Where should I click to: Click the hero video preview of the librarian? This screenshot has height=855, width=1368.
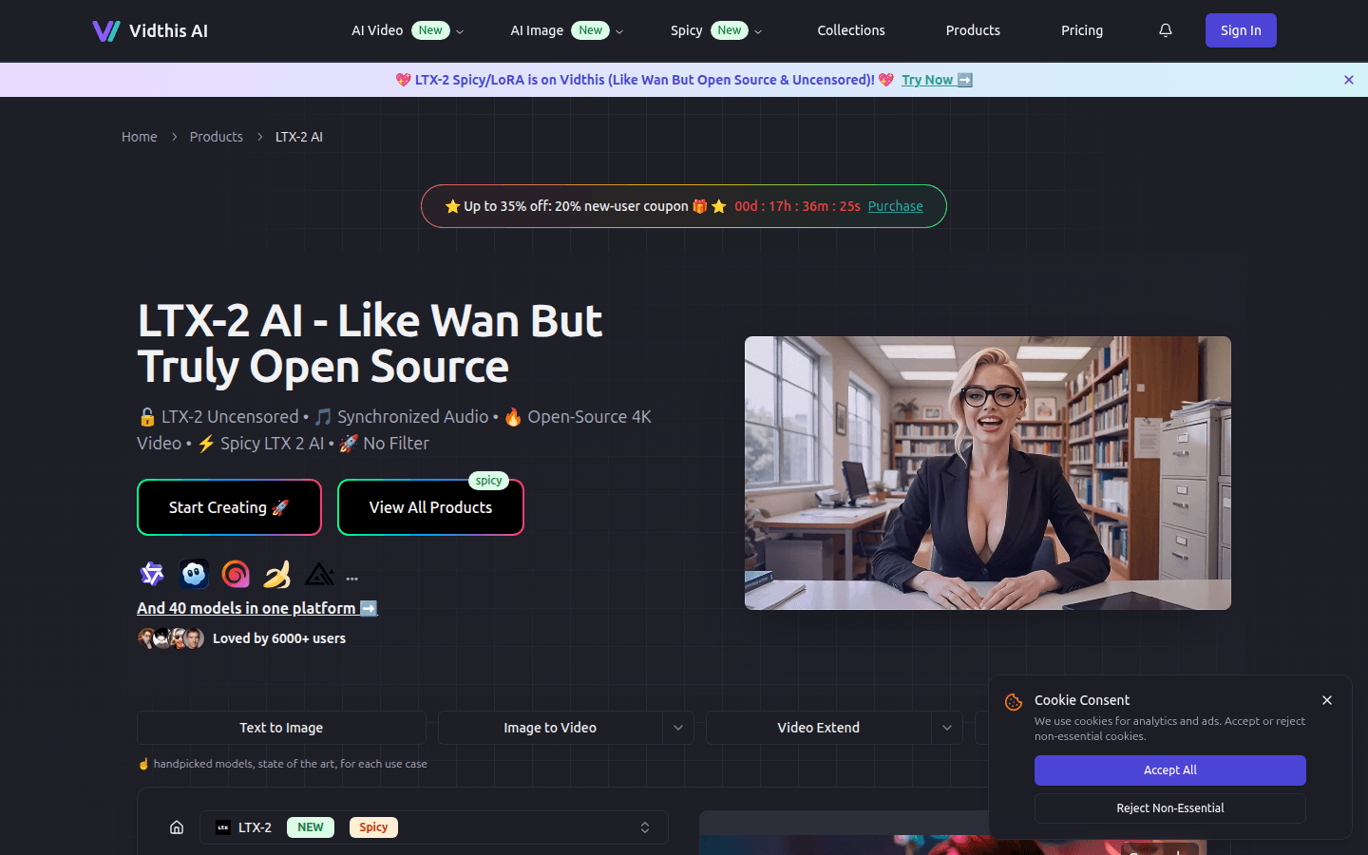tap(988, 473)
